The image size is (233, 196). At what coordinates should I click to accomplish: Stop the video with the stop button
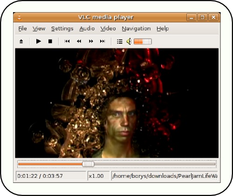[x=50, y=42]
